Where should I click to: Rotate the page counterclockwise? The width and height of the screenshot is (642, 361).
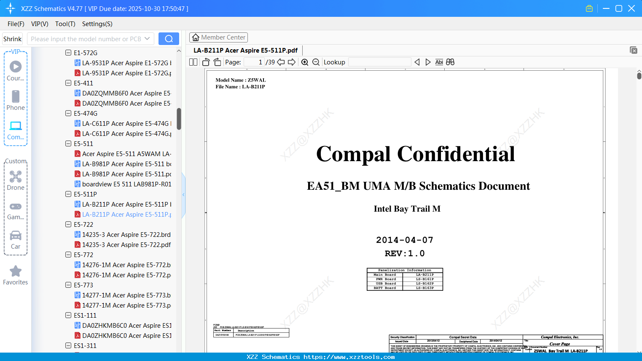206,62
